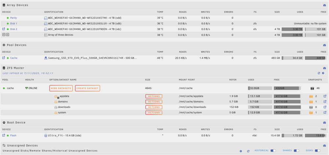Click the cache pool snapshots camera icon
Viewport: 329px width, 155px height.
click(312, 88)
